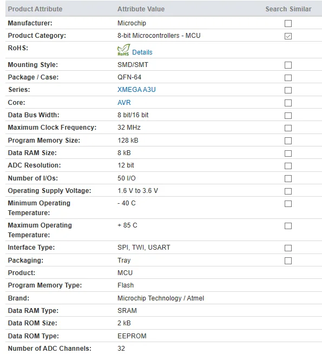The height and width of the screenshot is (354, 322).
Task: Select the 32 MHz value
Action: point(129,128)
